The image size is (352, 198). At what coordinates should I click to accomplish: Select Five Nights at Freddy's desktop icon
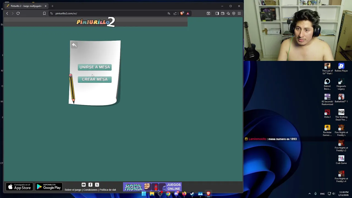pyautogui.click(x=341, y=130)
